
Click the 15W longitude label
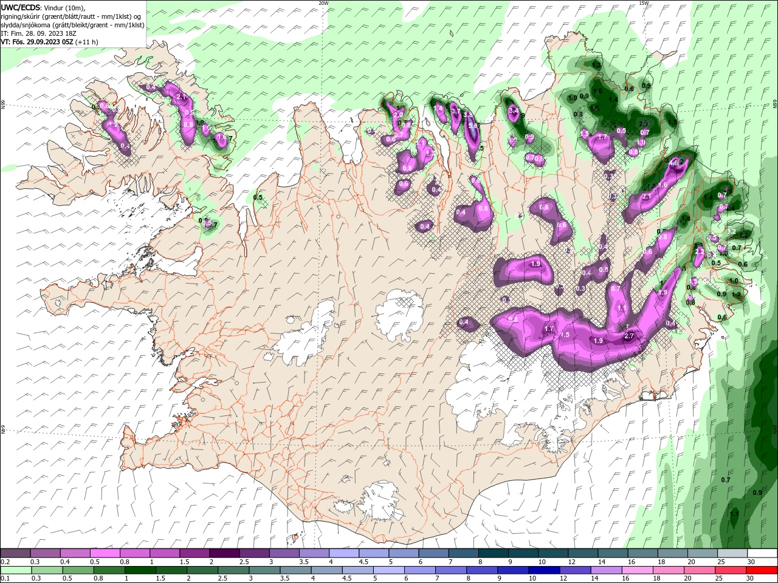tap(644, 3)
